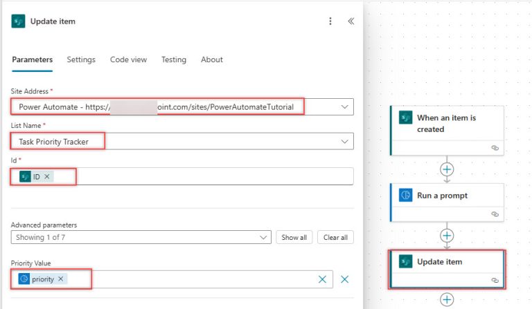Open the Testing tab
This screenshot has height=309, width=532.
(173, 59)
